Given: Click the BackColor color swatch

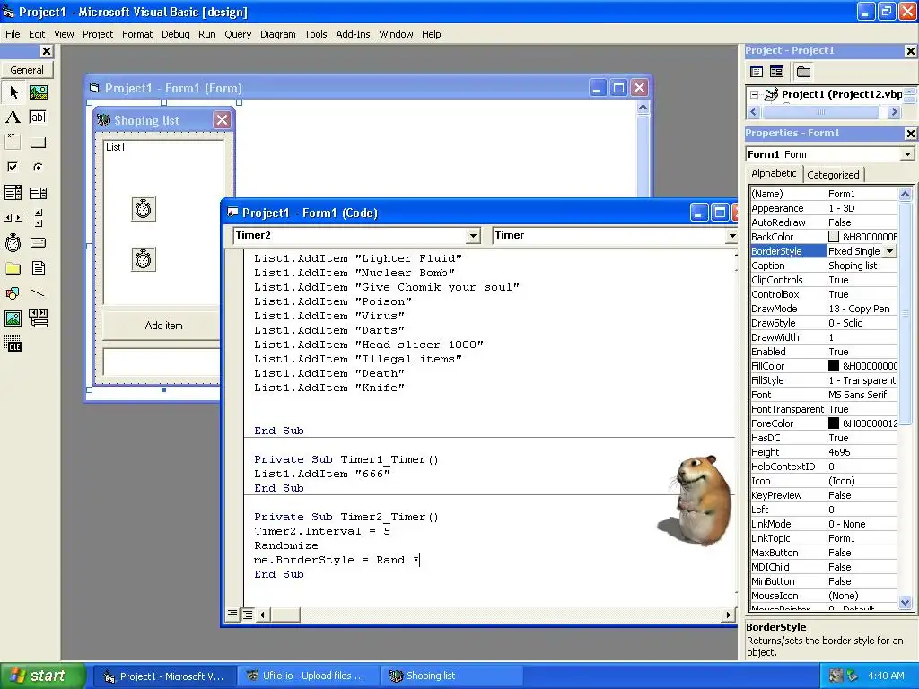Looking at the screenshot, I should click(834, 237).
